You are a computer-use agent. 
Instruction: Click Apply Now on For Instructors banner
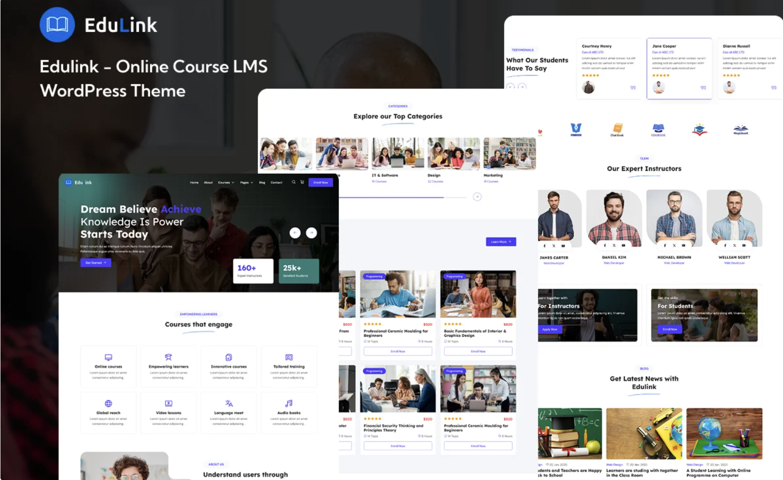[x=550, y=329]
